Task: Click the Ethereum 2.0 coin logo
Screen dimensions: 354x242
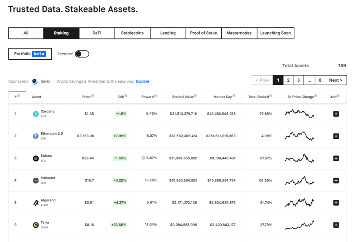Action: [x=36, y=136]
